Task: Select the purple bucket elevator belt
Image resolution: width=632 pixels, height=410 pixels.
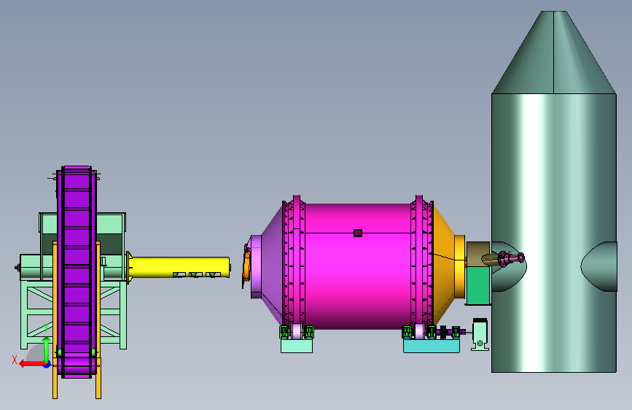Action: tap(77, 271)
